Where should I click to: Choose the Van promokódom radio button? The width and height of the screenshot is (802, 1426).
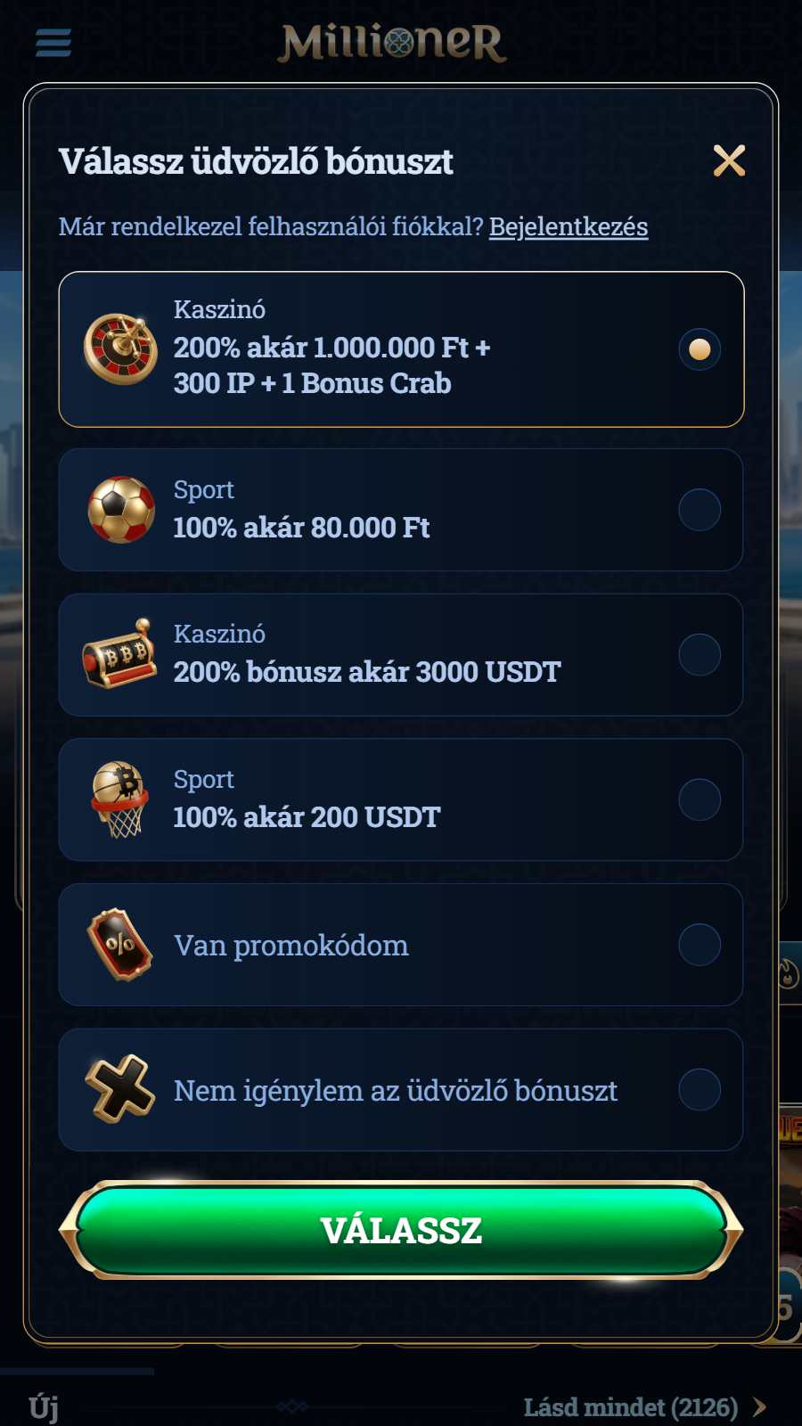(x=700, y=945)
